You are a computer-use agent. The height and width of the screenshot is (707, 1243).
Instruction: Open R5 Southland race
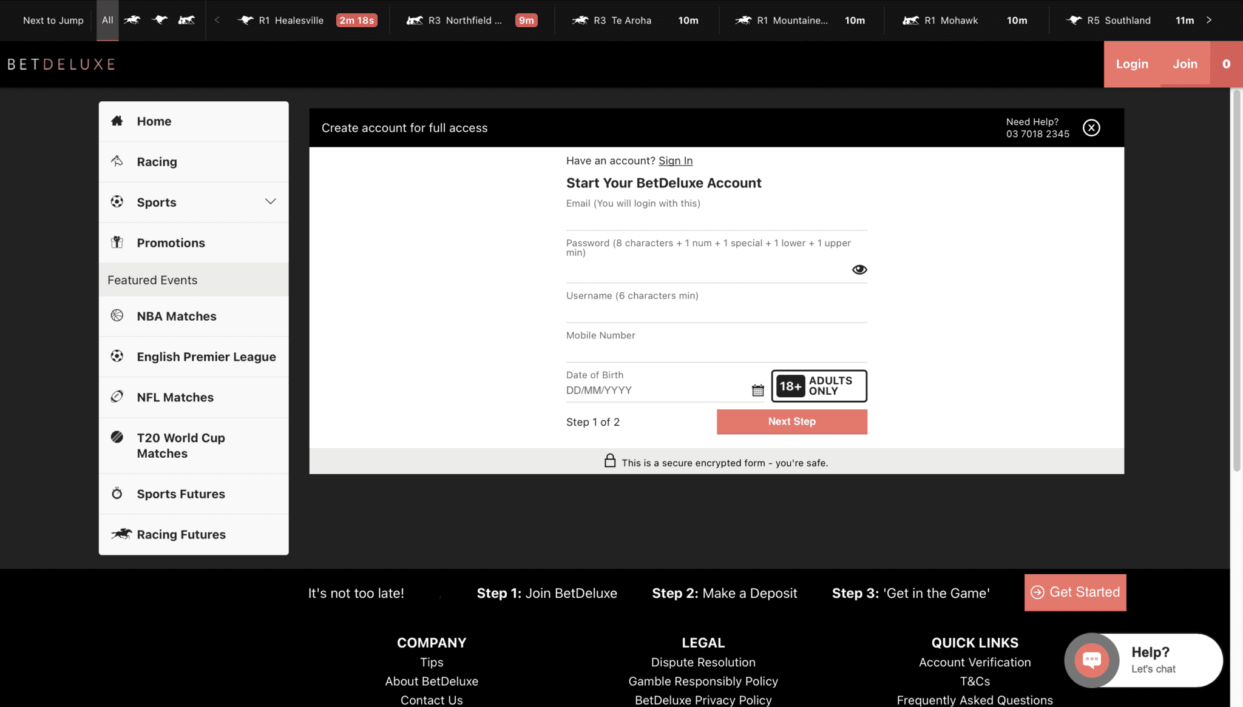1130,20
